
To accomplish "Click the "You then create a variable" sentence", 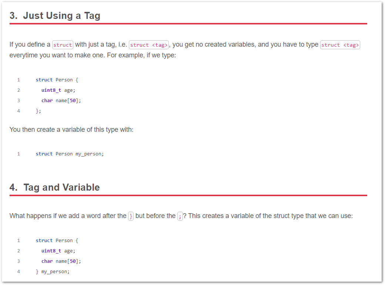I will (71, 130).
